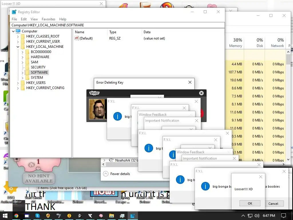293x220 pixels.
Task: Select the SOFTWARE key in the tree
Action: coord(39,72)
